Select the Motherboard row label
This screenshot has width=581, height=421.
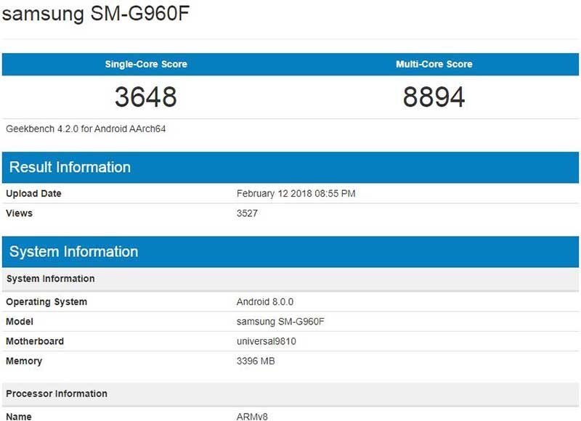point(35,341)
